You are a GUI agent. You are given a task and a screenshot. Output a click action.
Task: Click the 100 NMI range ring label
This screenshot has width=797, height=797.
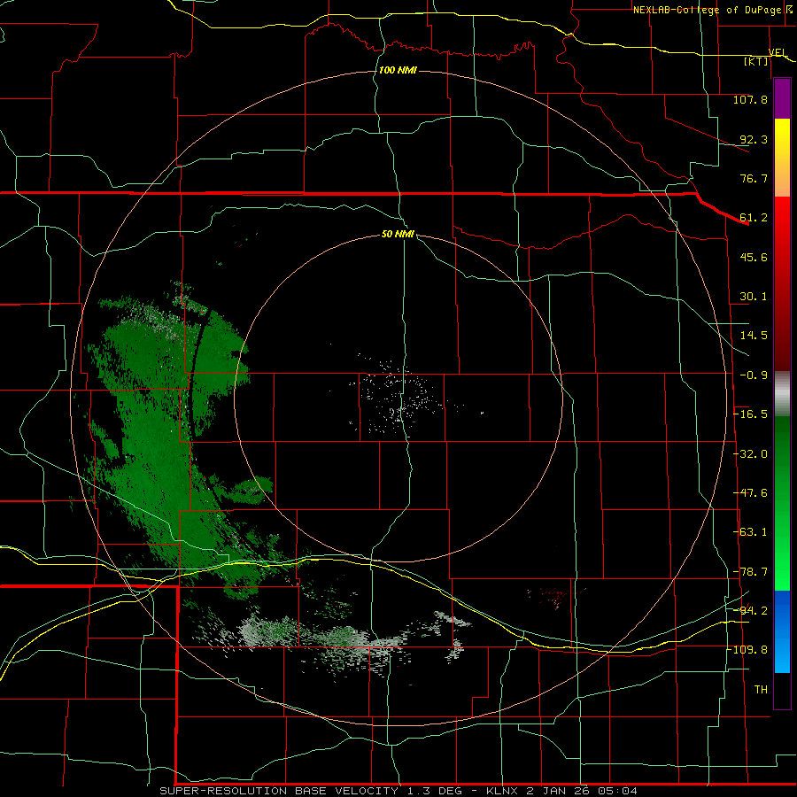coord(398,70)
